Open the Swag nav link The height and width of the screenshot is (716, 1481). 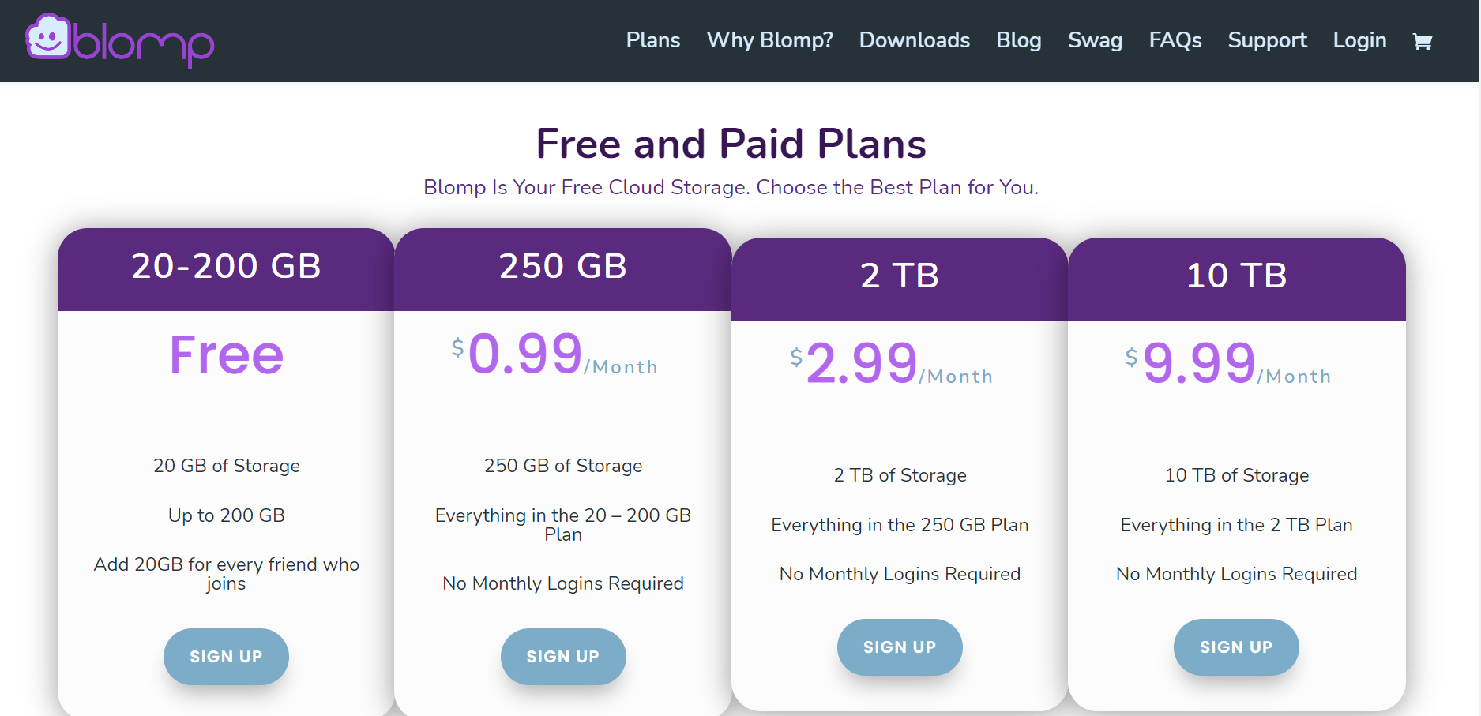(1095, 40)
